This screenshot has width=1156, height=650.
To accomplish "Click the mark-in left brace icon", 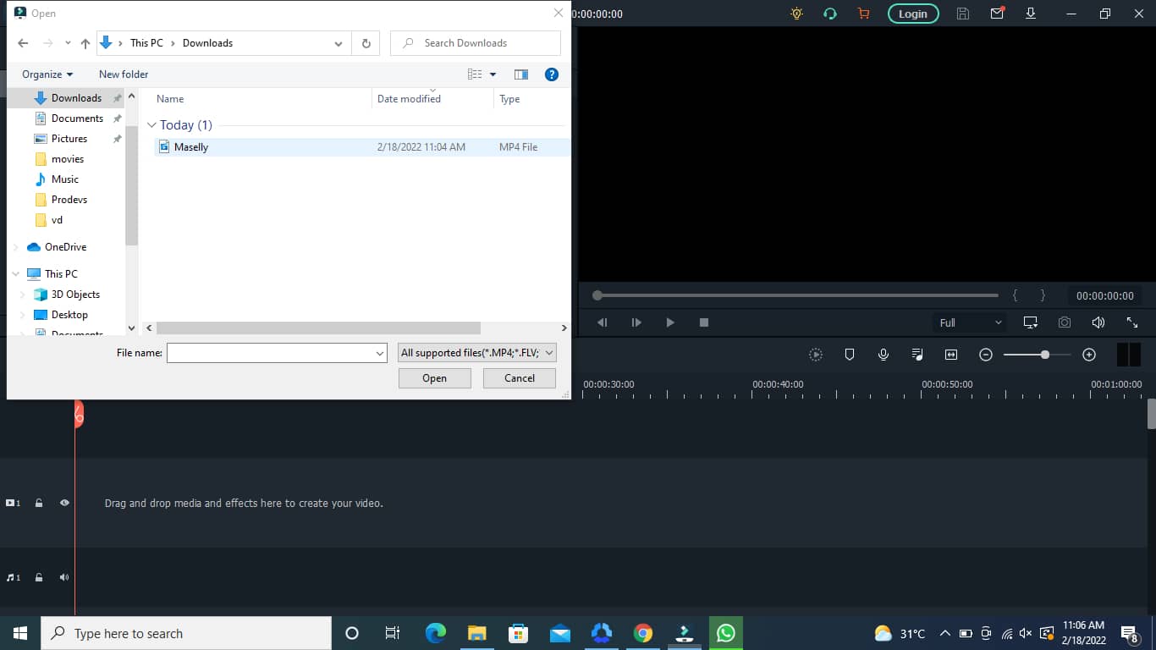I will pos(1016,295).
